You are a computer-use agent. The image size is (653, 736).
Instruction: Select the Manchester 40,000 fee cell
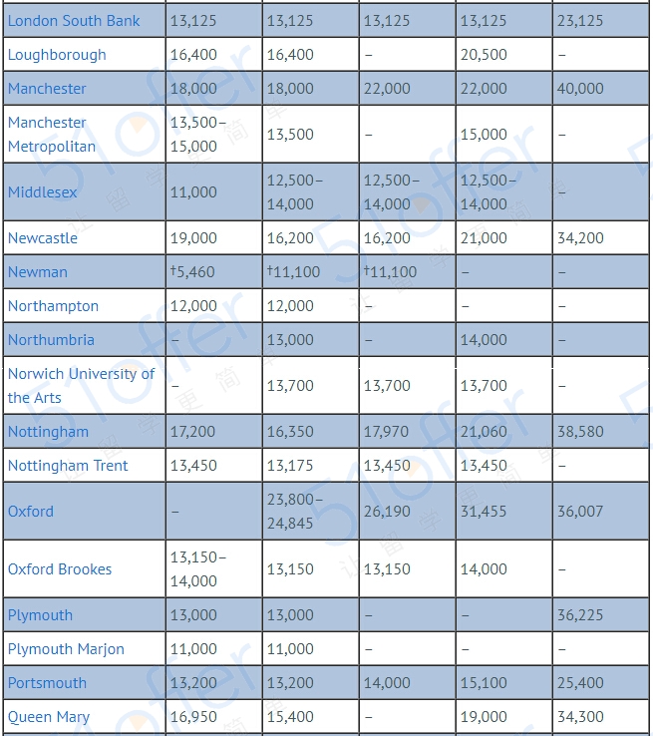[580, 89]
